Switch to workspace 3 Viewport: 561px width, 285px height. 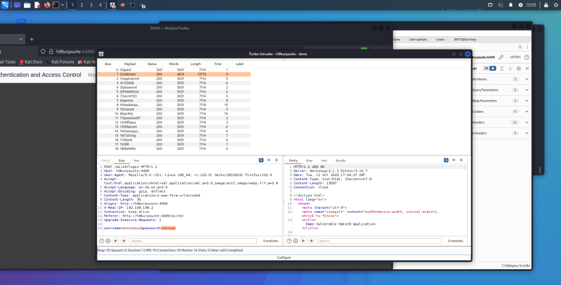[91, 5]
